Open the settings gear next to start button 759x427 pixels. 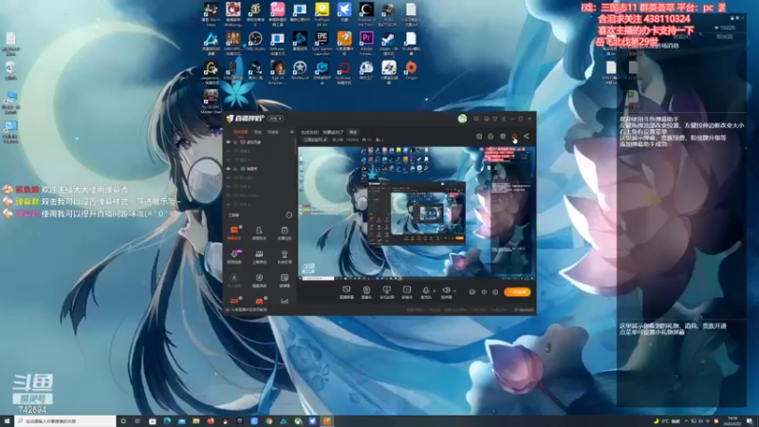pyautogui.click(x=495, y=292)
